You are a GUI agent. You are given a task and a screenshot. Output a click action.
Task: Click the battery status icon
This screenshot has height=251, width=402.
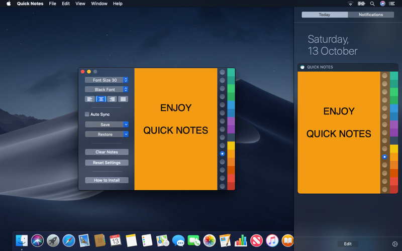click(361, 4)
